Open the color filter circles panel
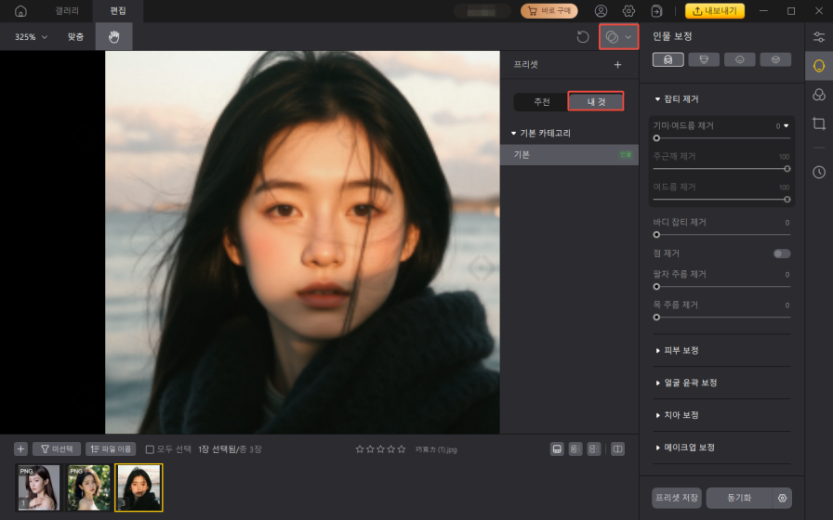The height and width of the screenshot is (520, 833). click(x=818, y=95)
